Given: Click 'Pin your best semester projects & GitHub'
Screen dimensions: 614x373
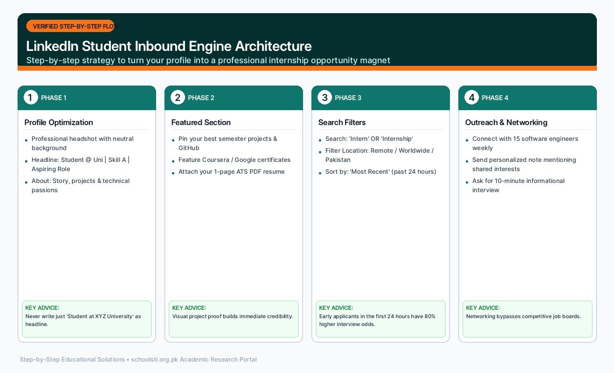Looking at the screenshot, I should tap(228, 143).
